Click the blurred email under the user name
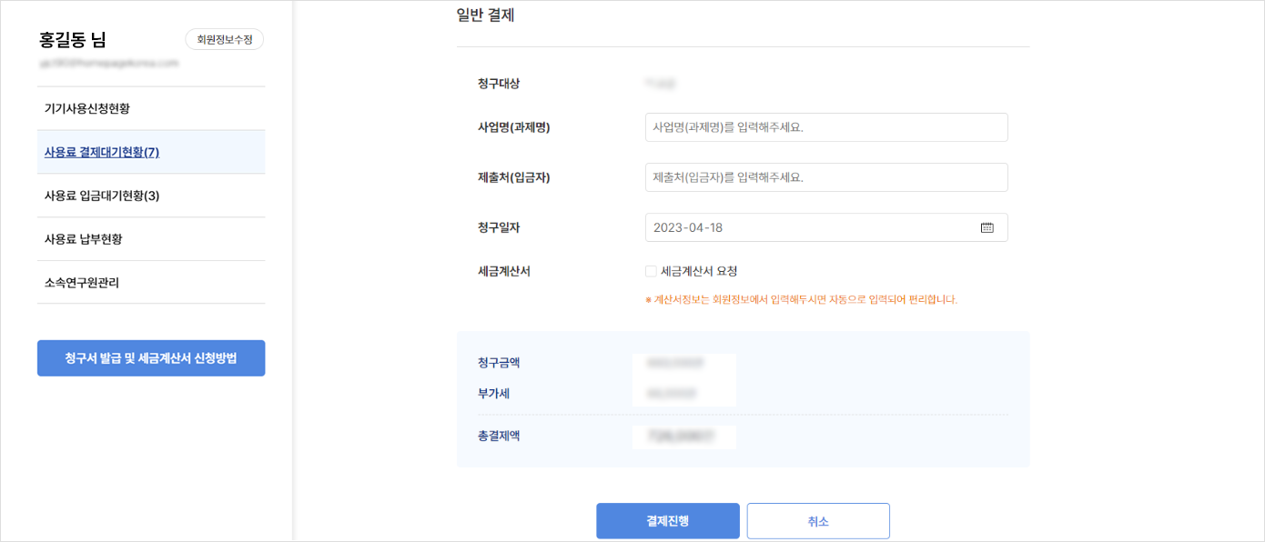The width and height of the screenshot is (1265, 542). pyautogui.click(x=108, y=64)
